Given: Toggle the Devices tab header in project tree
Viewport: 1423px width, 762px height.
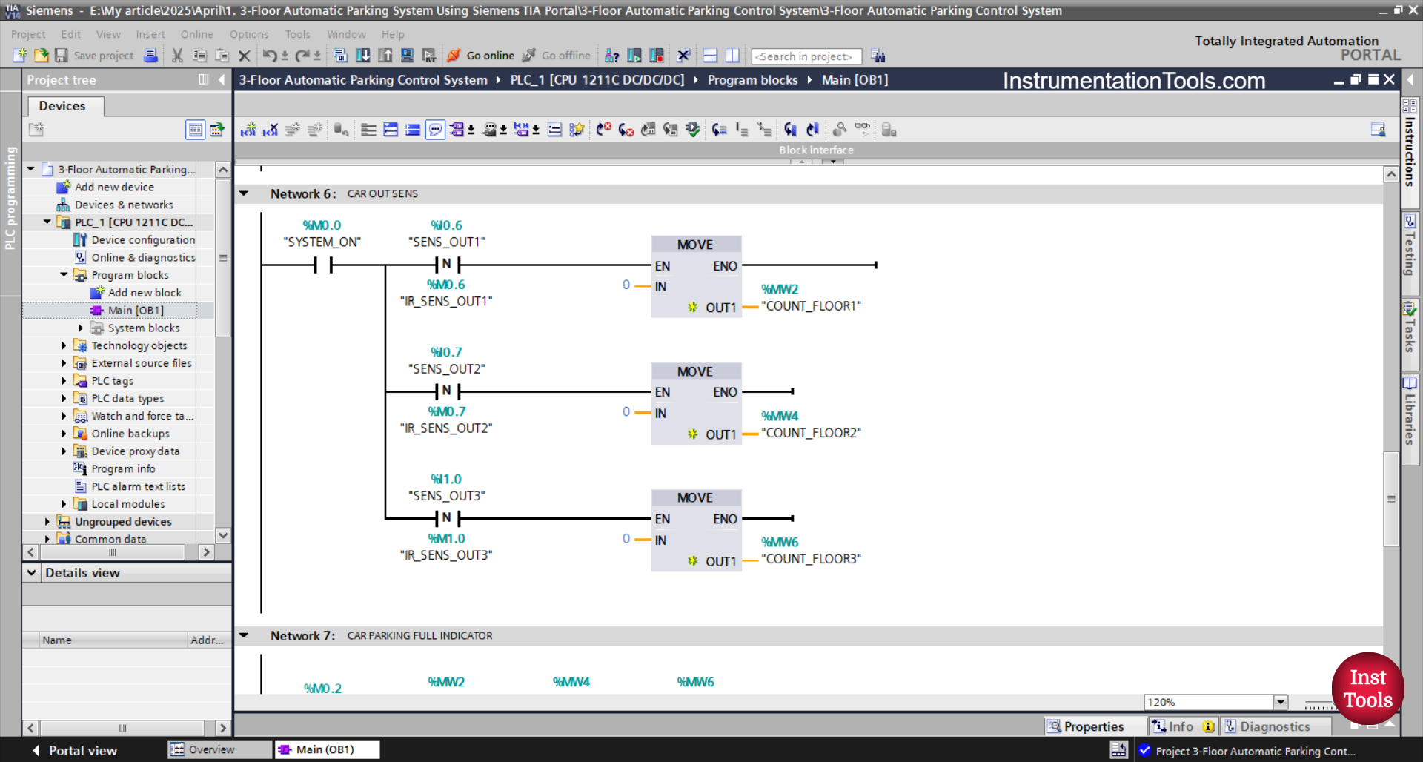Looking at the screenshot, I should click(64, 106).
